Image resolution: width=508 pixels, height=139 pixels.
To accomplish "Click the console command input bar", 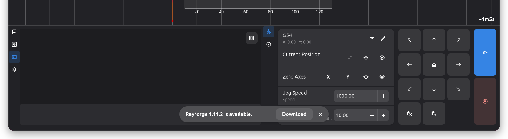I will 140,115.
